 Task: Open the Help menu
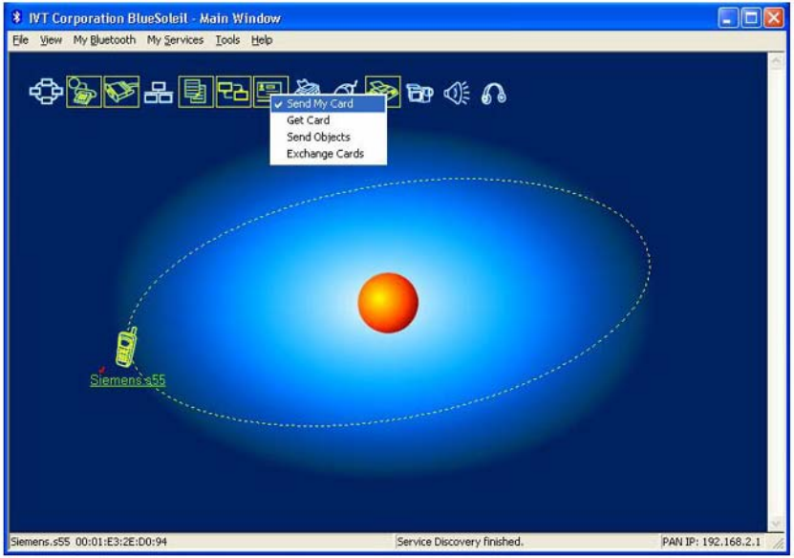point(262,40)
